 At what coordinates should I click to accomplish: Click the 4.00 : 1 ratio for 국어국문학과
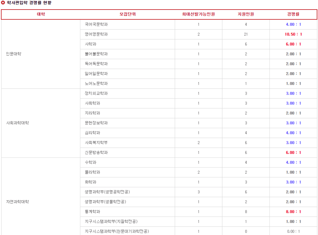click(x=293, y=24)
